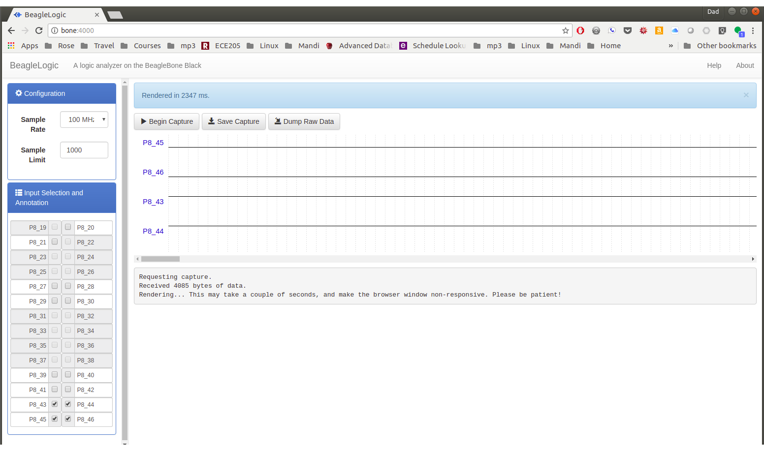Enable the P8_40 input checkbox
The width and height of the screenshot is (764, 451).
pyautogui.click(x=68, y=375)
